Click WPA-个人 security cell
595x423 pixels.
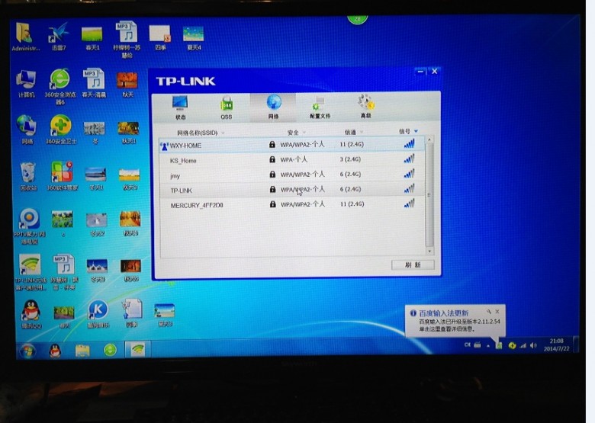click(x=294, y=159)
